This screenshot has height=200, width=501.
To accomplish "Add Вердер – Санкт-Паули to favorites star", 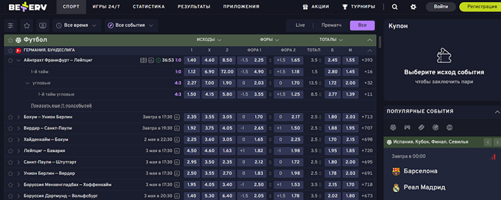I will click(x=10, y=128).
